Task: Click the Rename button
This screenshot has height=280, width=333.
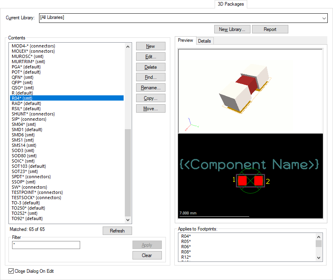Action: click(151, 88)
